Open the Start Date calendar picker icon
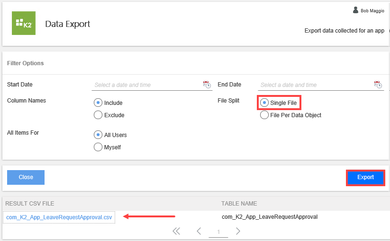This screenshot has width=390, height=241. [207, 85]
